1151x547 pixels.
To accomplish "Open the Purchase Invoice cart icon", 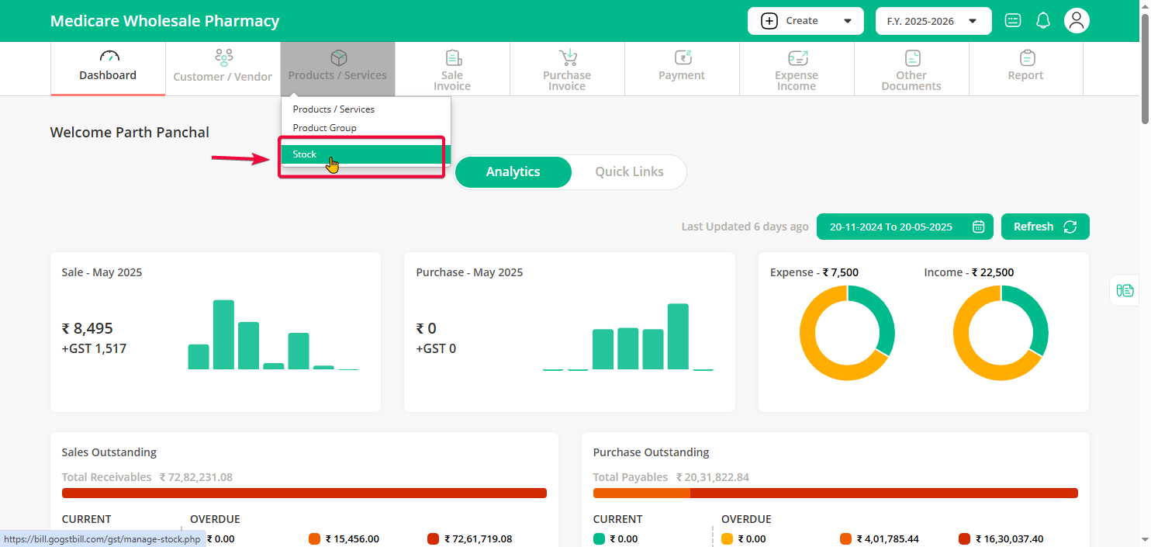I will [567, 58].
